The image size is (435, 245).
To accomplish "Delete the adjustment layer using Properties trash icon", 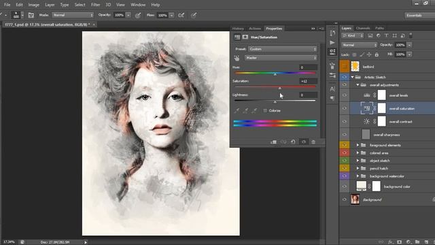I will [313, 142].
